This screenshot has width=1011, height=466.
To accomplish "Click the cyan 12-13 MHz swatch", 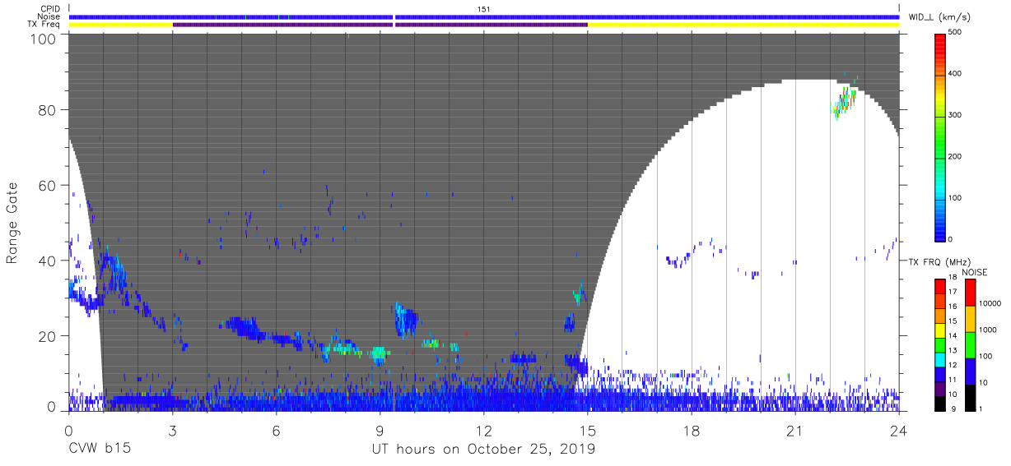I will (x=940, y=358).
